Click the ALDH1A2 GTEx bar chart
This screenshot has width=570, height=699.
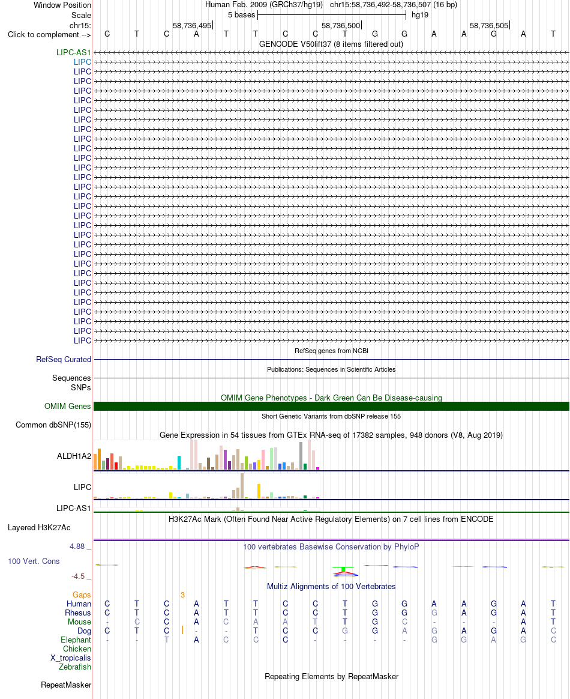point(206,455)
